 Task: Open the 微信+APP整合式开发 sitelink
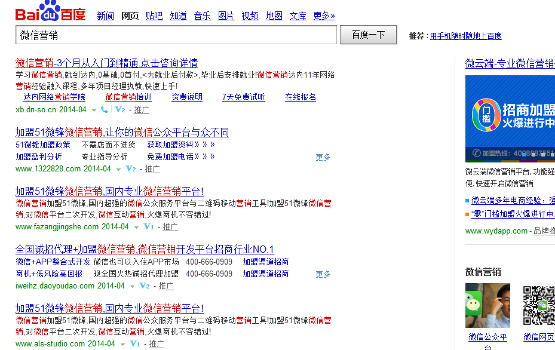coord(53,262)
